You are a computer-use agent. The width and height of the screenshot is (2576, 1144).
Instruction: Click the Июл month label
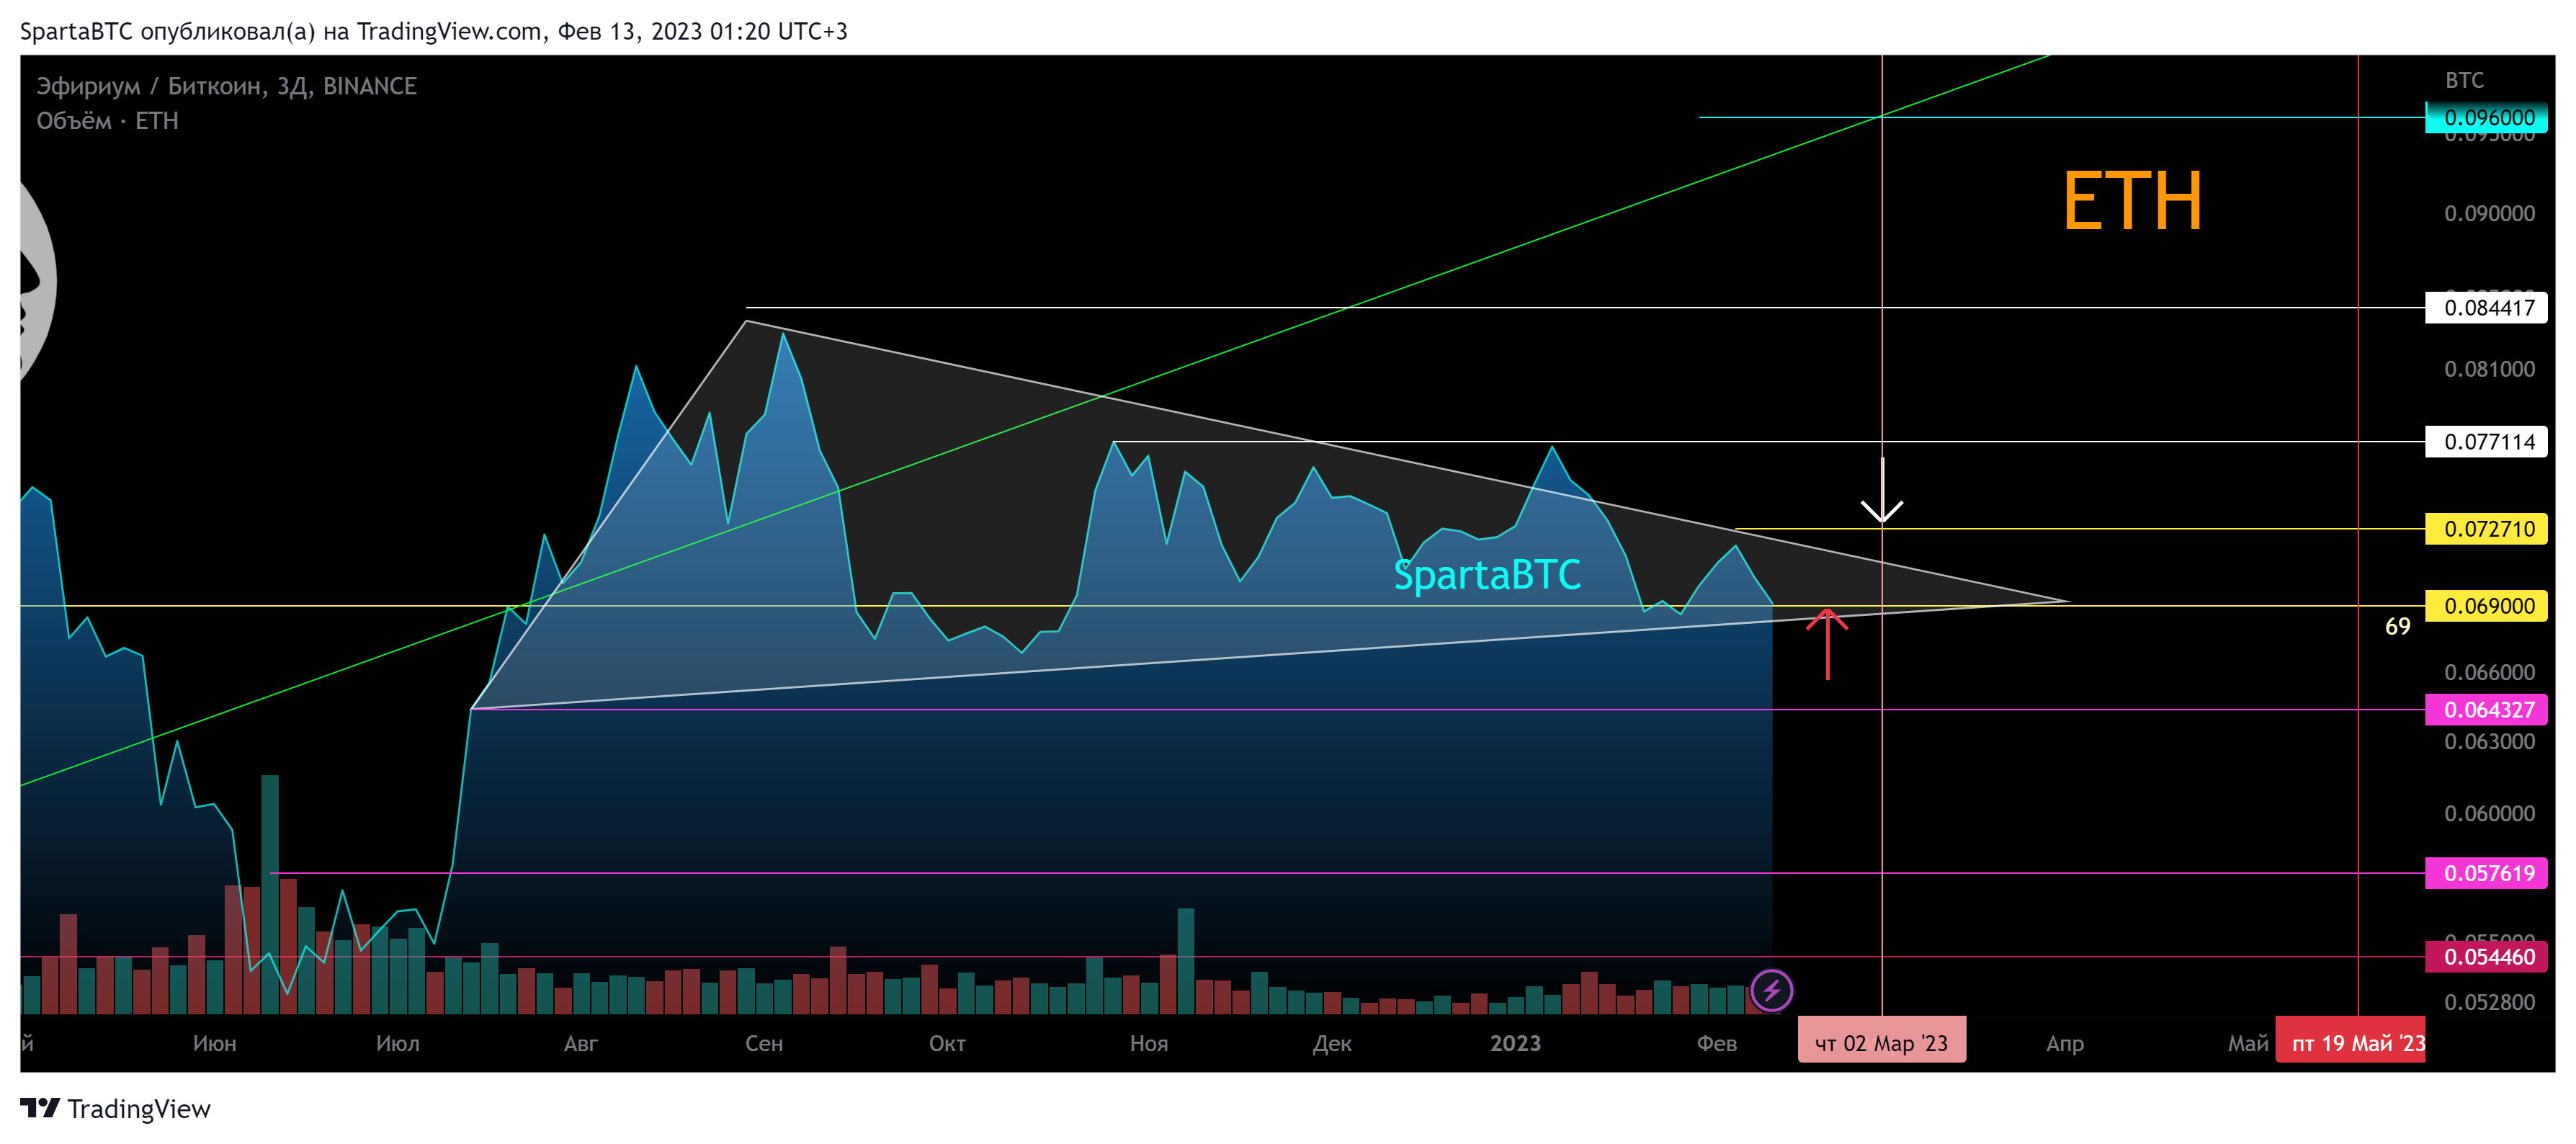pos(398,1043)
